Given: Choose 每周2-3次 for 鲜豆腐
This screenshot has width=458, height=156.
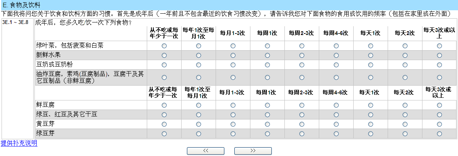Looking at the screenshot, I should (x=302, y=105).
